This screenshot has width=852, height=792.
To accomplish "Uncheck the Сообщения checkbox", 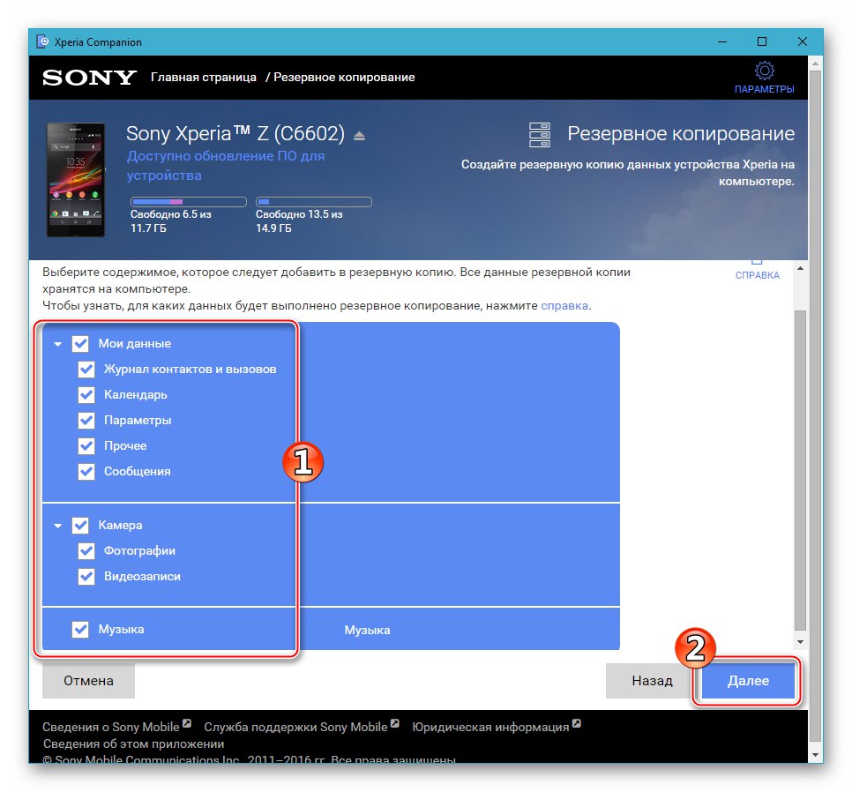I will click(x=86, y=471).
